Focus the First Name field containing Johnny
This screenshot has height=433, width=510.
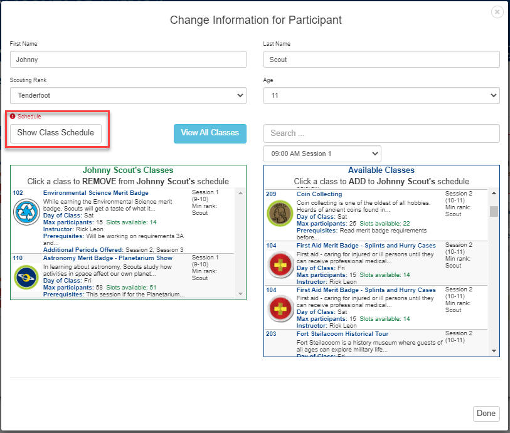(x=128, y=60)
